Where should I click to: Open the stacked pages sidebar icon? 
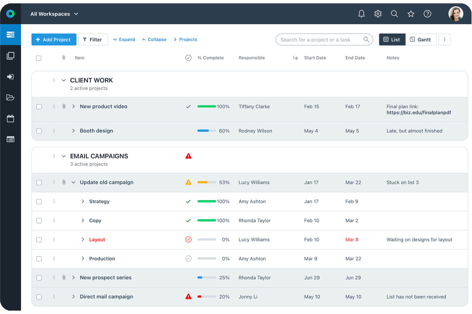click(11, 56)
